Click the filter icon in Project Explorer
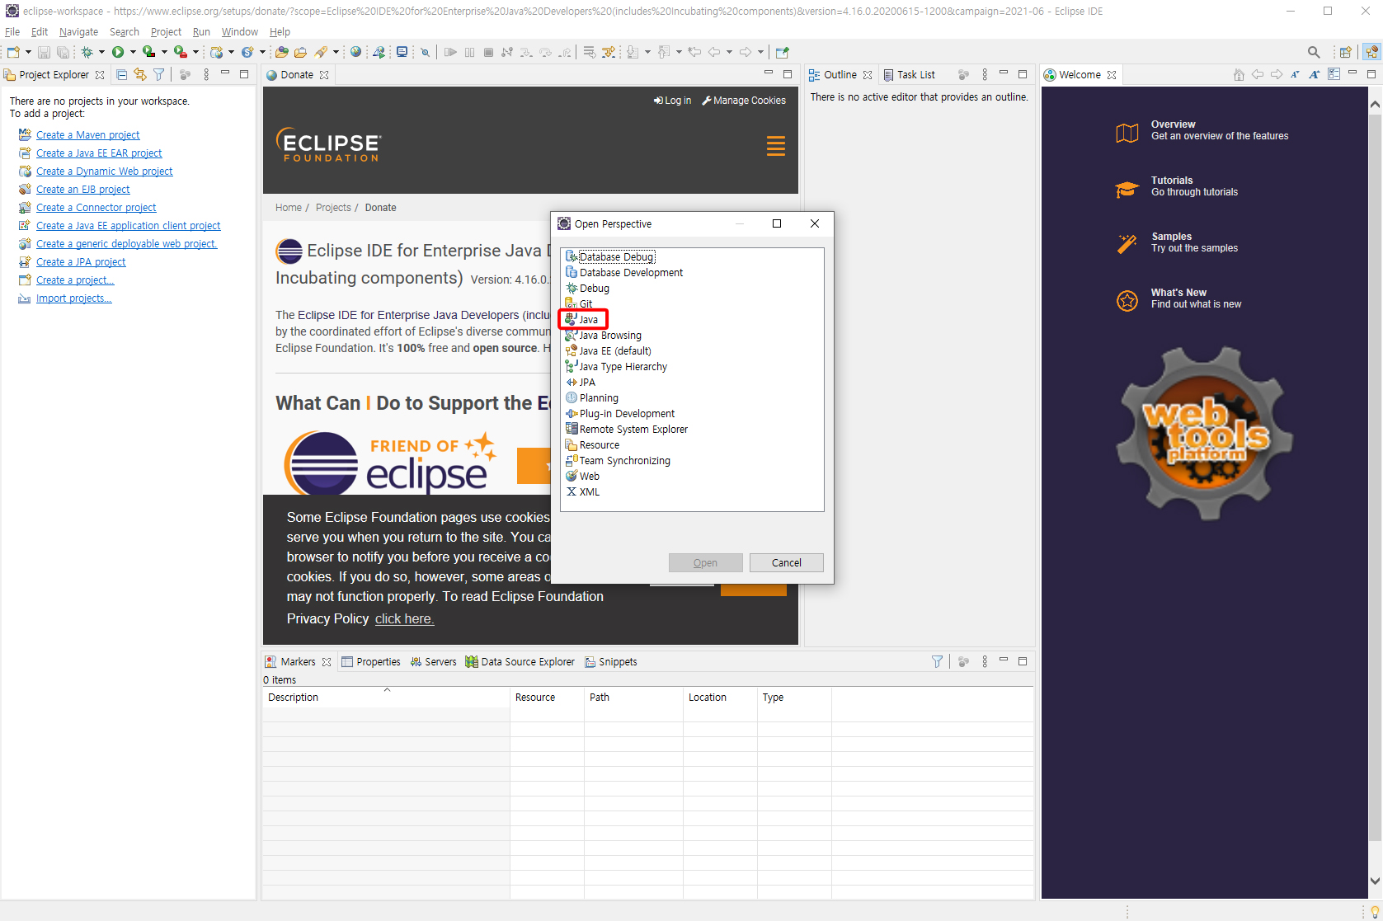This screenshot has height=921, width=1383. click(158, 74)
